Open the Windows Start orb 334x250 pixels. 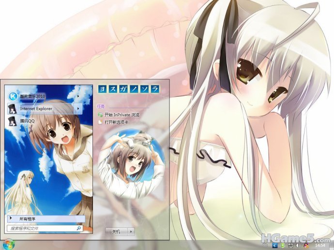[x=8, y=245]
